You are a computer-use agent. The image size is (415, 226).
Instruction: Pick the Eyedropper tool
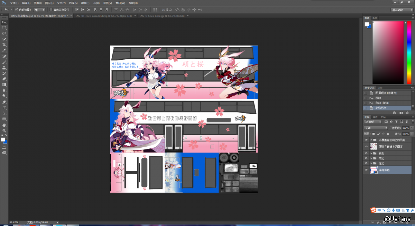pos(4,50)
